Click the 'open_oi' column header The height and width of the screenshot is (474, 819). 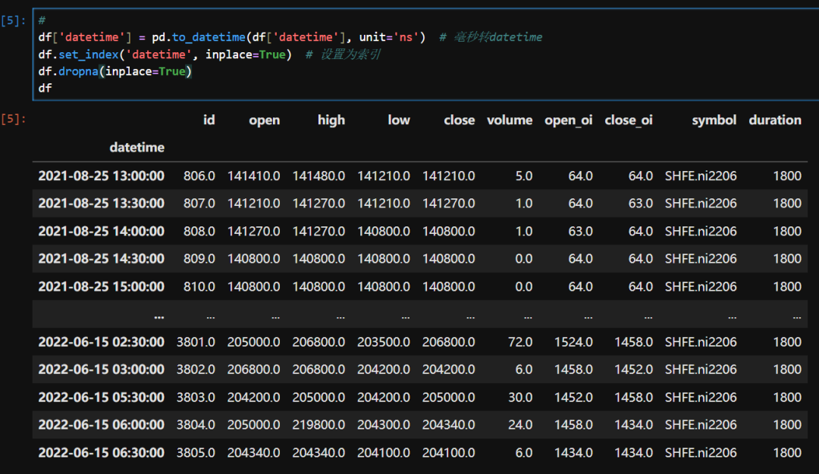point(568,120)
